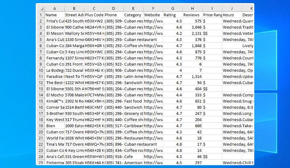Select column A header

54,9
